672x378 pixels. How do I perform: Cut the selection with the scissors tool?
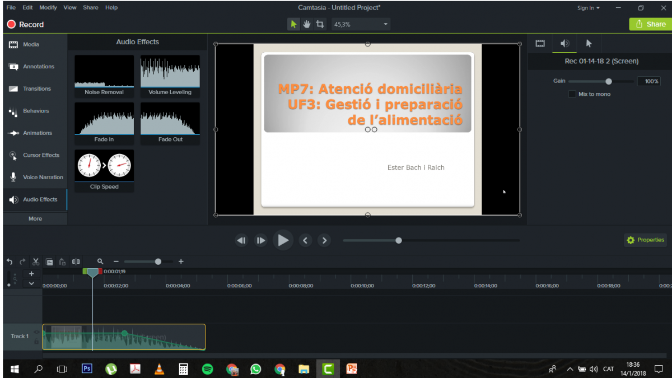[35, 261]
